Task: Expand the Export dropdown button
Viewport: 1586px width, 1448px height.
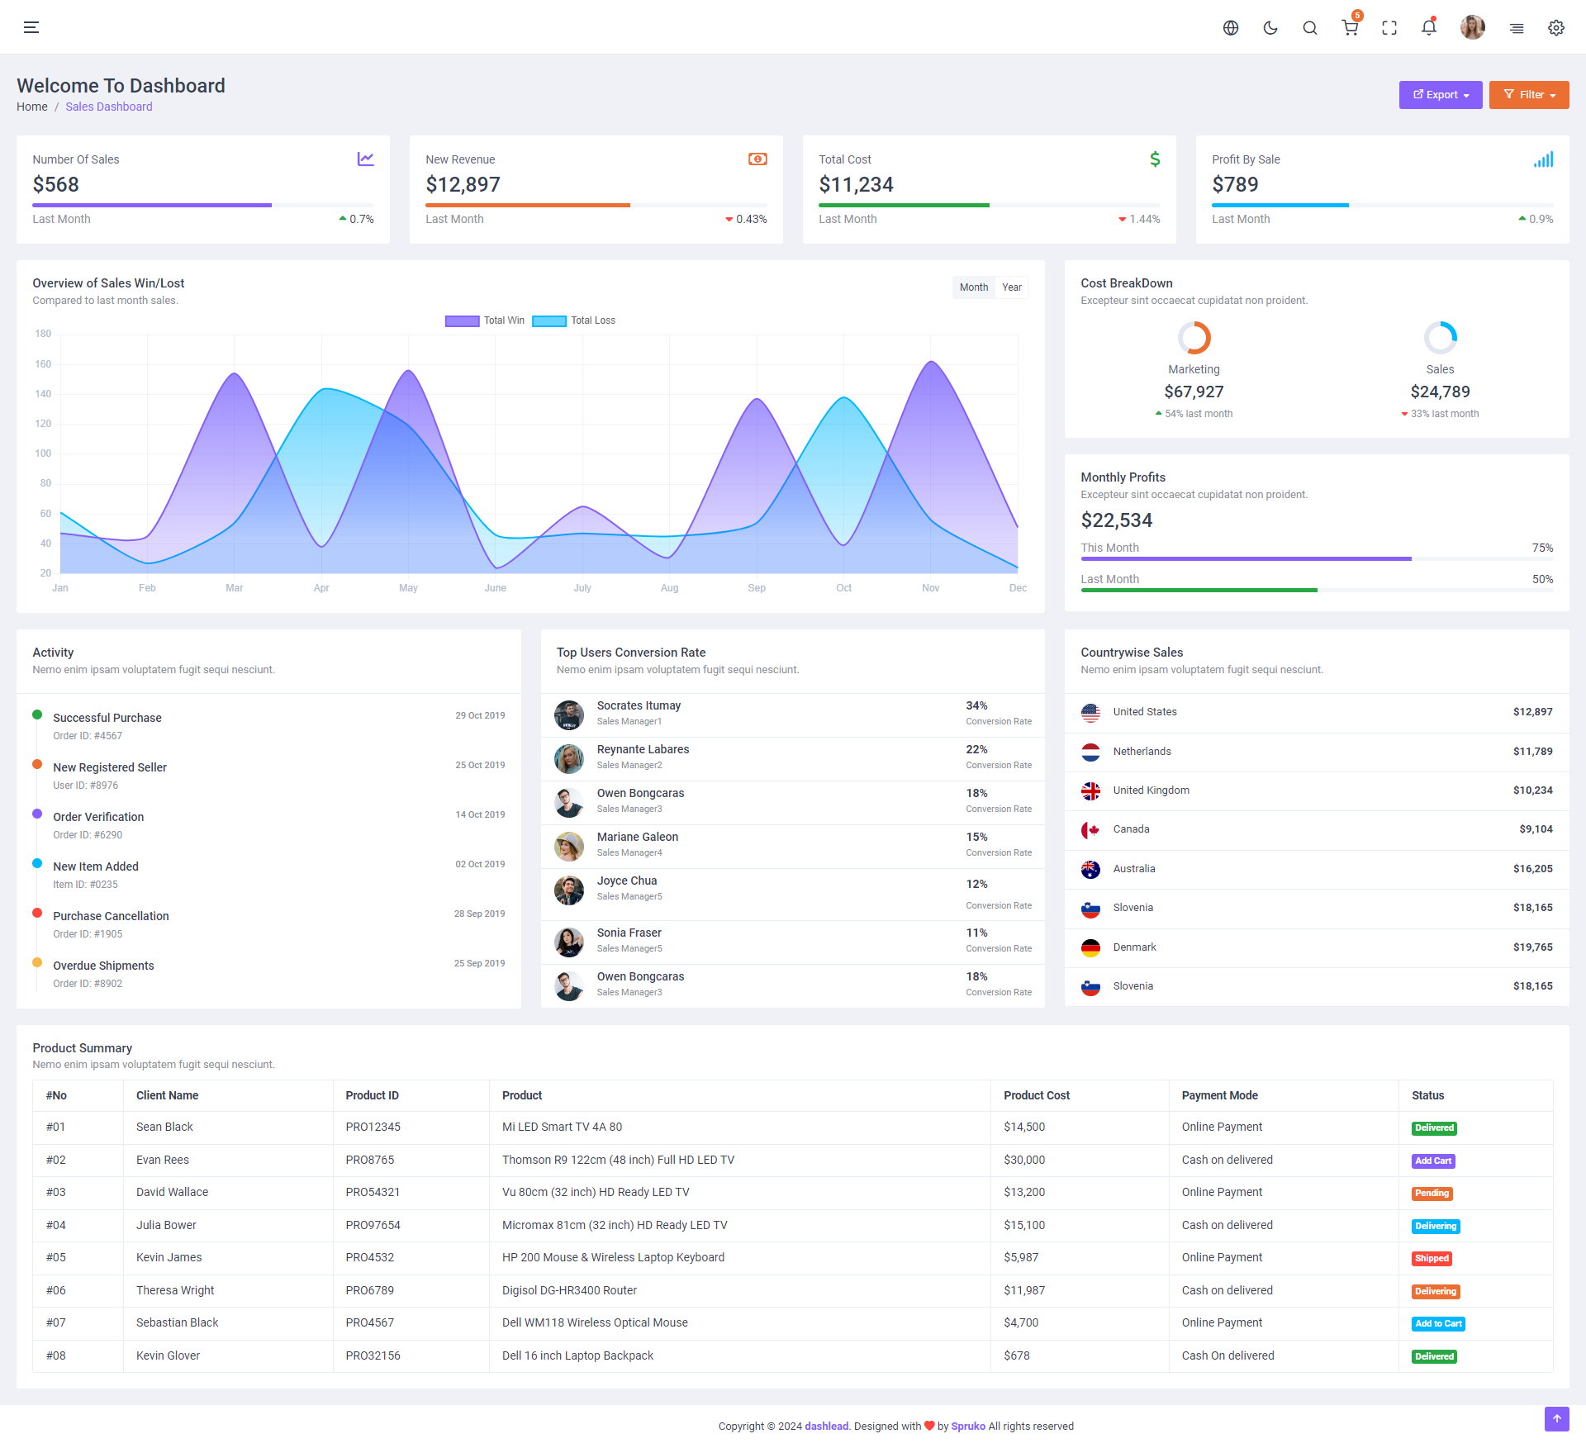Action: tap(1441, 95)
